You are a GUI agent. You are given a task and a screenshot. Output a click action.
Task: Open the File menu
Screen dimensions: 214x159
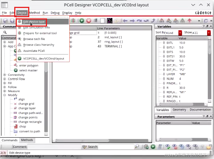point(4,13)
